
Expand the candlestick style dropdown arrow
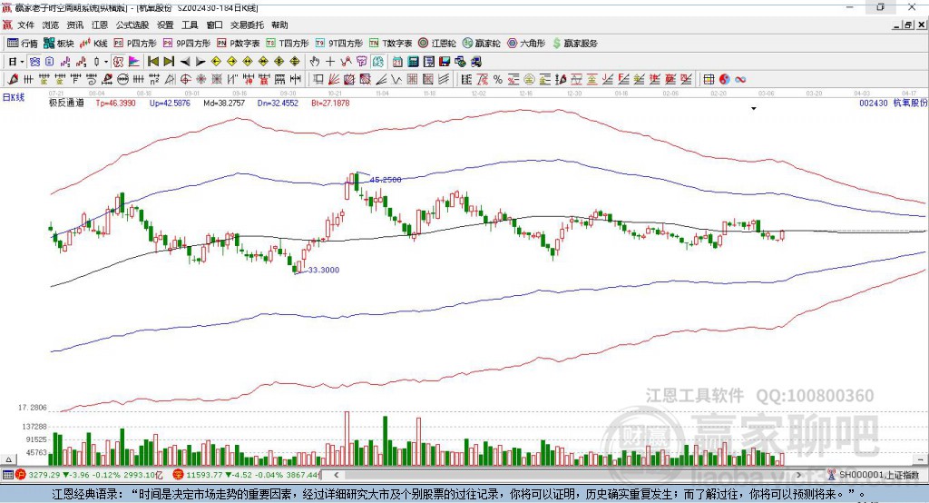(x=106, y=62)
